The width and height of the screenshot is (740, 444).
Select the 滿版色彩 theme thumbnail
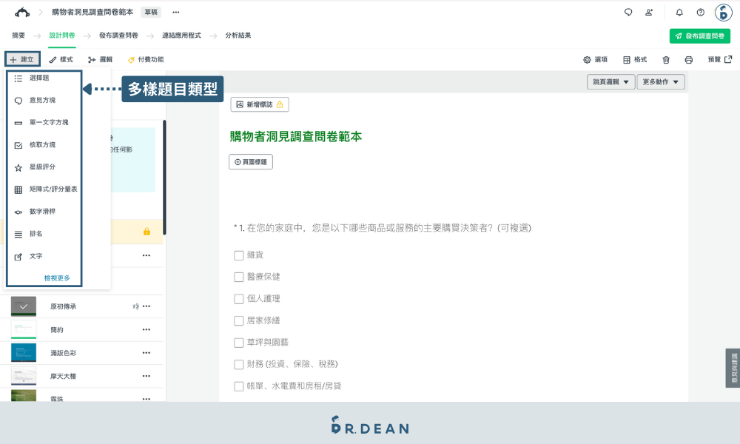(x=24, y=352)
